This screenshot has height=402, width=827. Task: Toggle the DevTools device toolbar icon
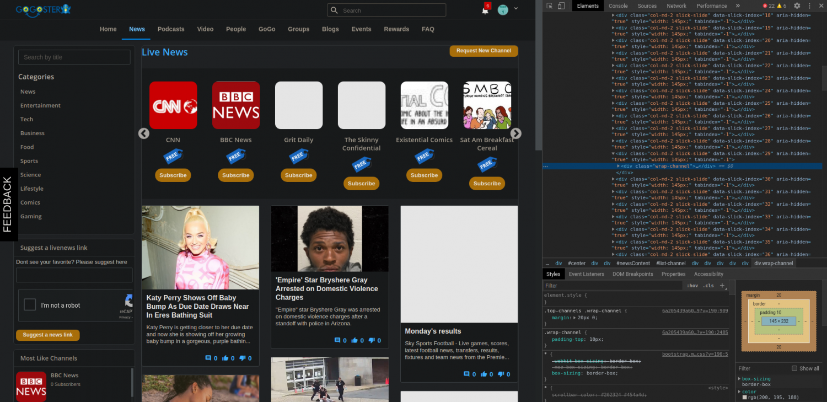(x=561, y=6)
